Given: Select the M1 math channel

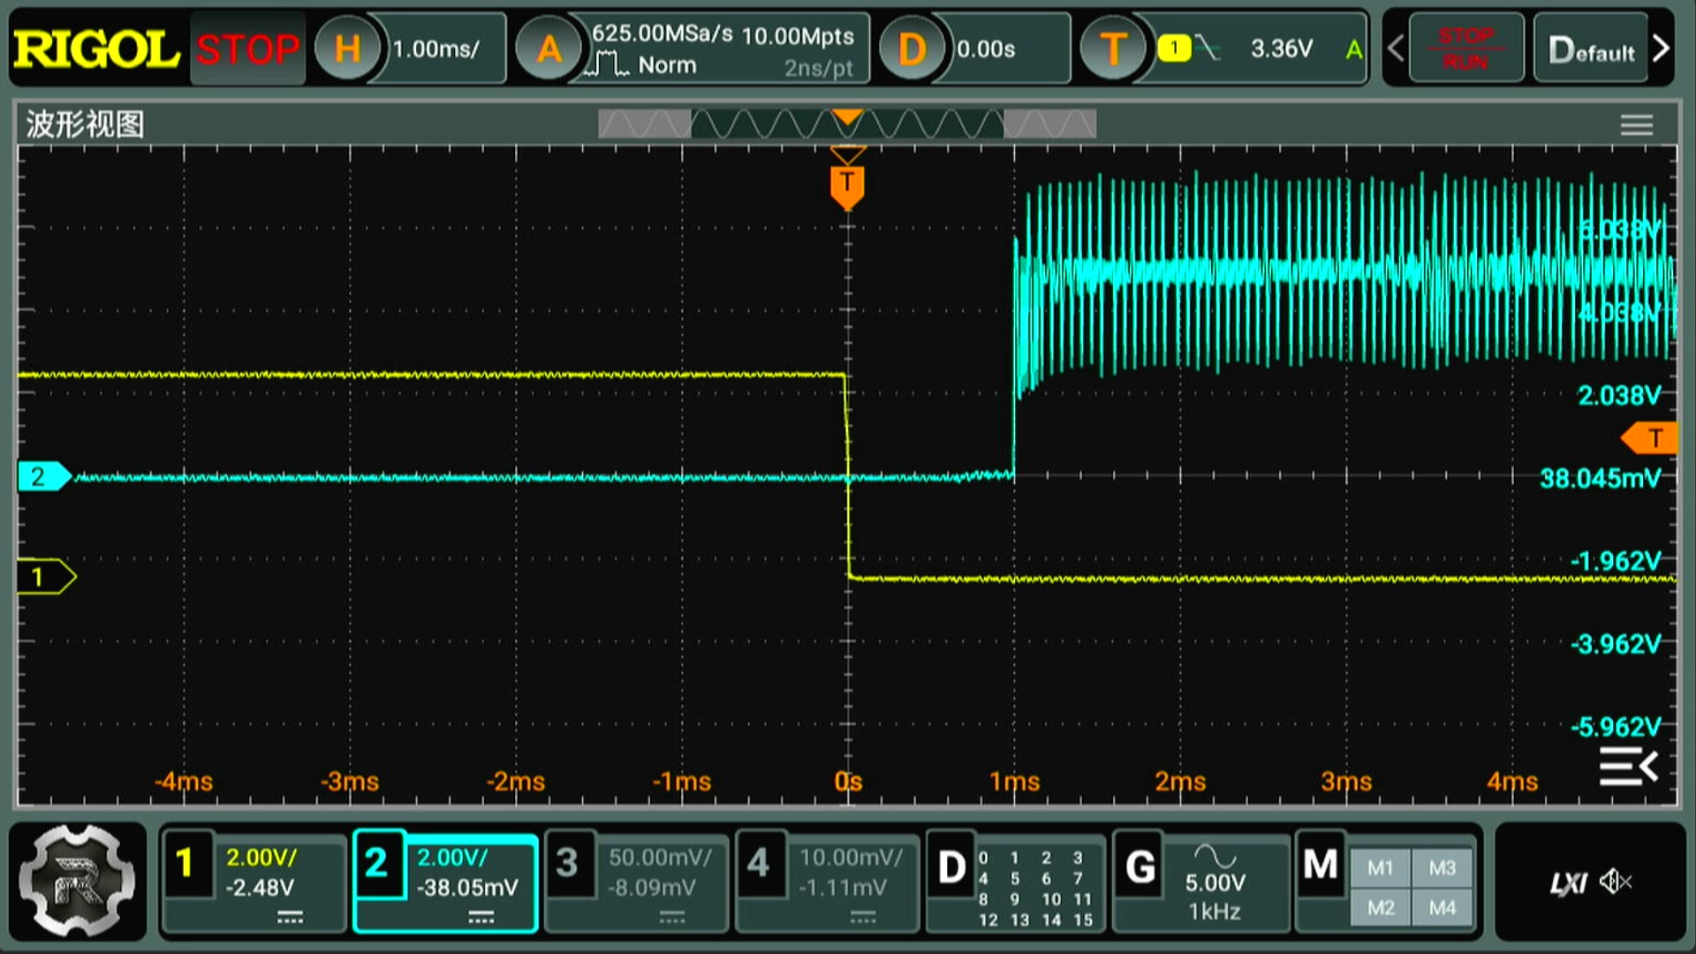Looking at the screenshot, I should (1380, 868).
